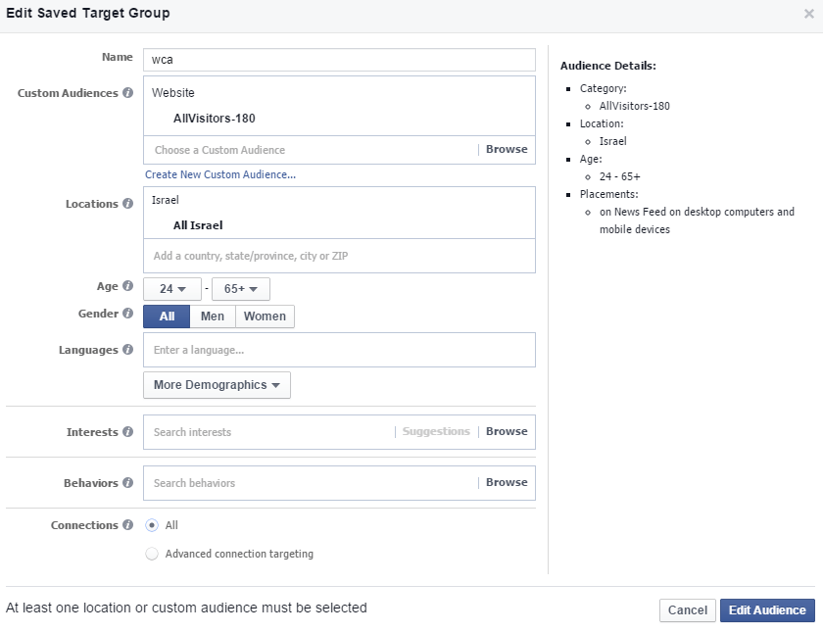Click the Locations info icon
Viewport: 823px width, 633px height.
(x=127, y=204)
